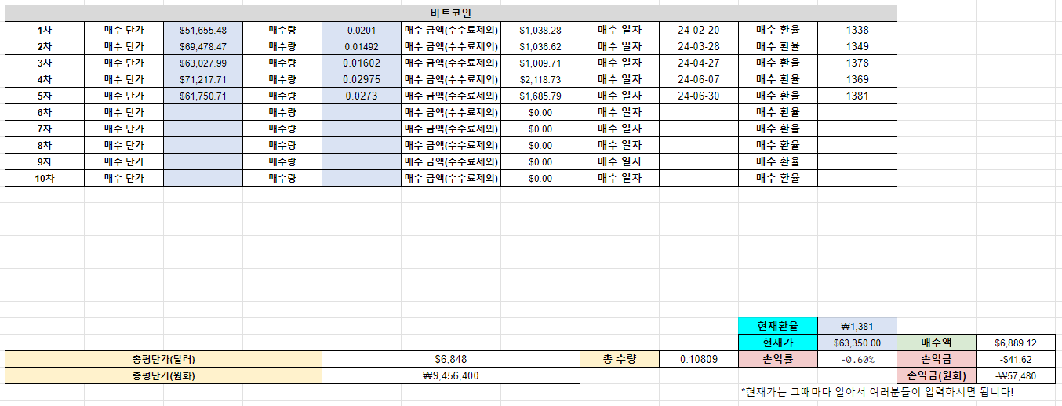
Task: Select the 8차 row label
Action: coord(45,145)
